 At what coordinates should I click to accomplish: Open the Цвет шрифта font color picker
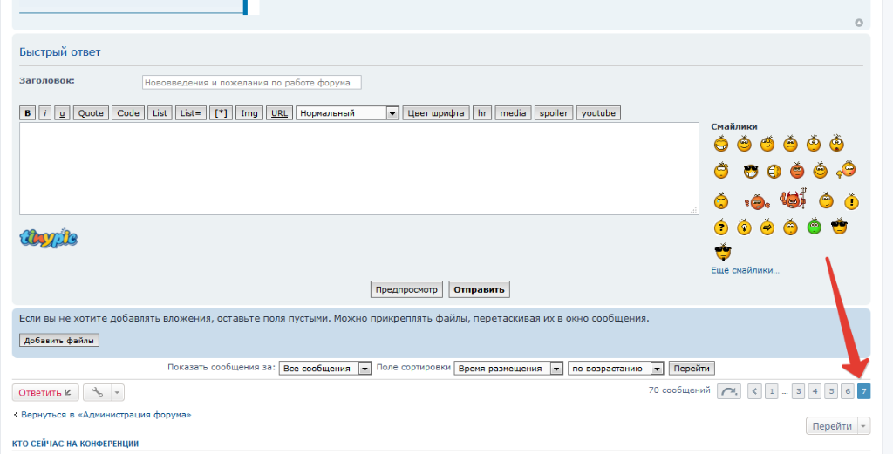(x=436, y=113)
